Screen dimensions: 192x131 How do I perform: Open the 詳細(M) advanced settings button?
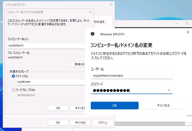click(78, 64)
